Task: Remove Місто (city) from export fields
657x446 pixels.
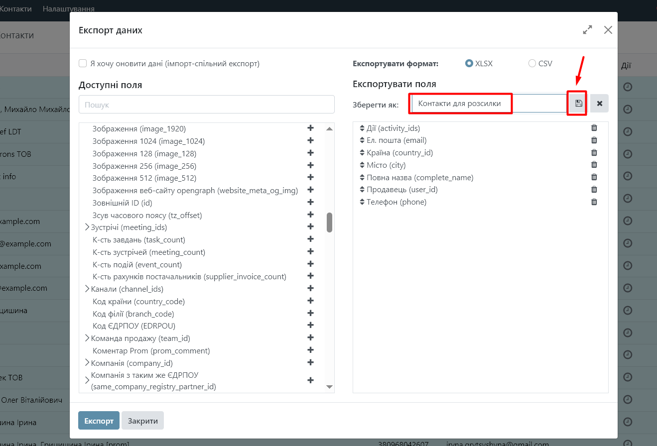Action: [594, 165]
